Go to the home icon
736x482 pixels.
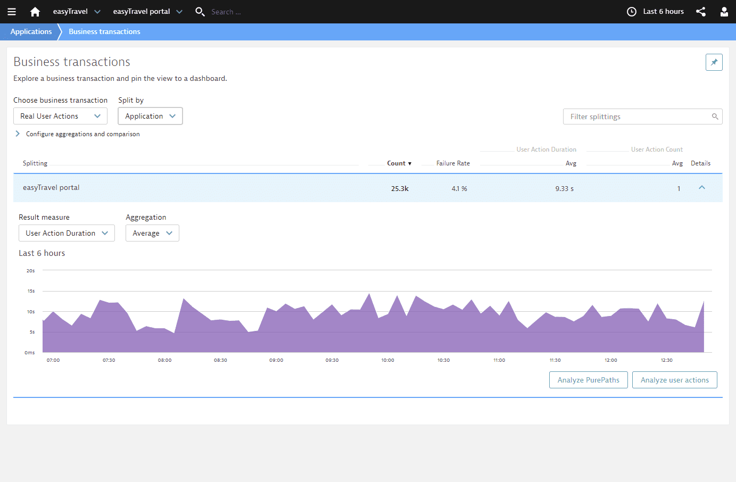35,12
